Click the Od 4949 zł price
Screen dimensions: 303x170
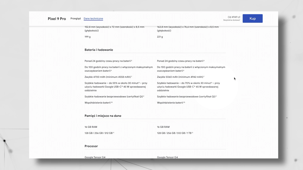[234, 17]
